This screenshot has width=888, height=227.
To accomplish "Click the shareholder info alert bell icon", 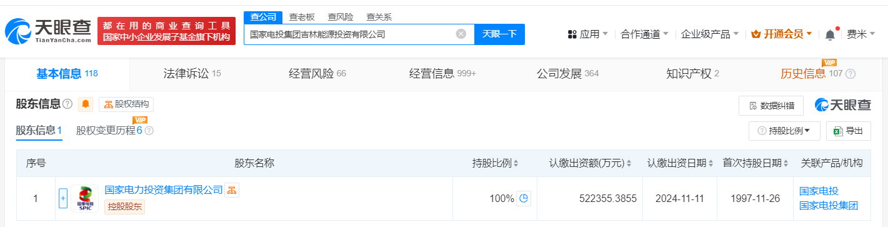I will (x=86, y=104).
